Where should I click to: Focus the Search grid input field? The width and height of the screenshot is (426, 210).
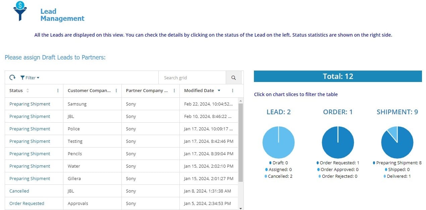click(x=192, y=78)
